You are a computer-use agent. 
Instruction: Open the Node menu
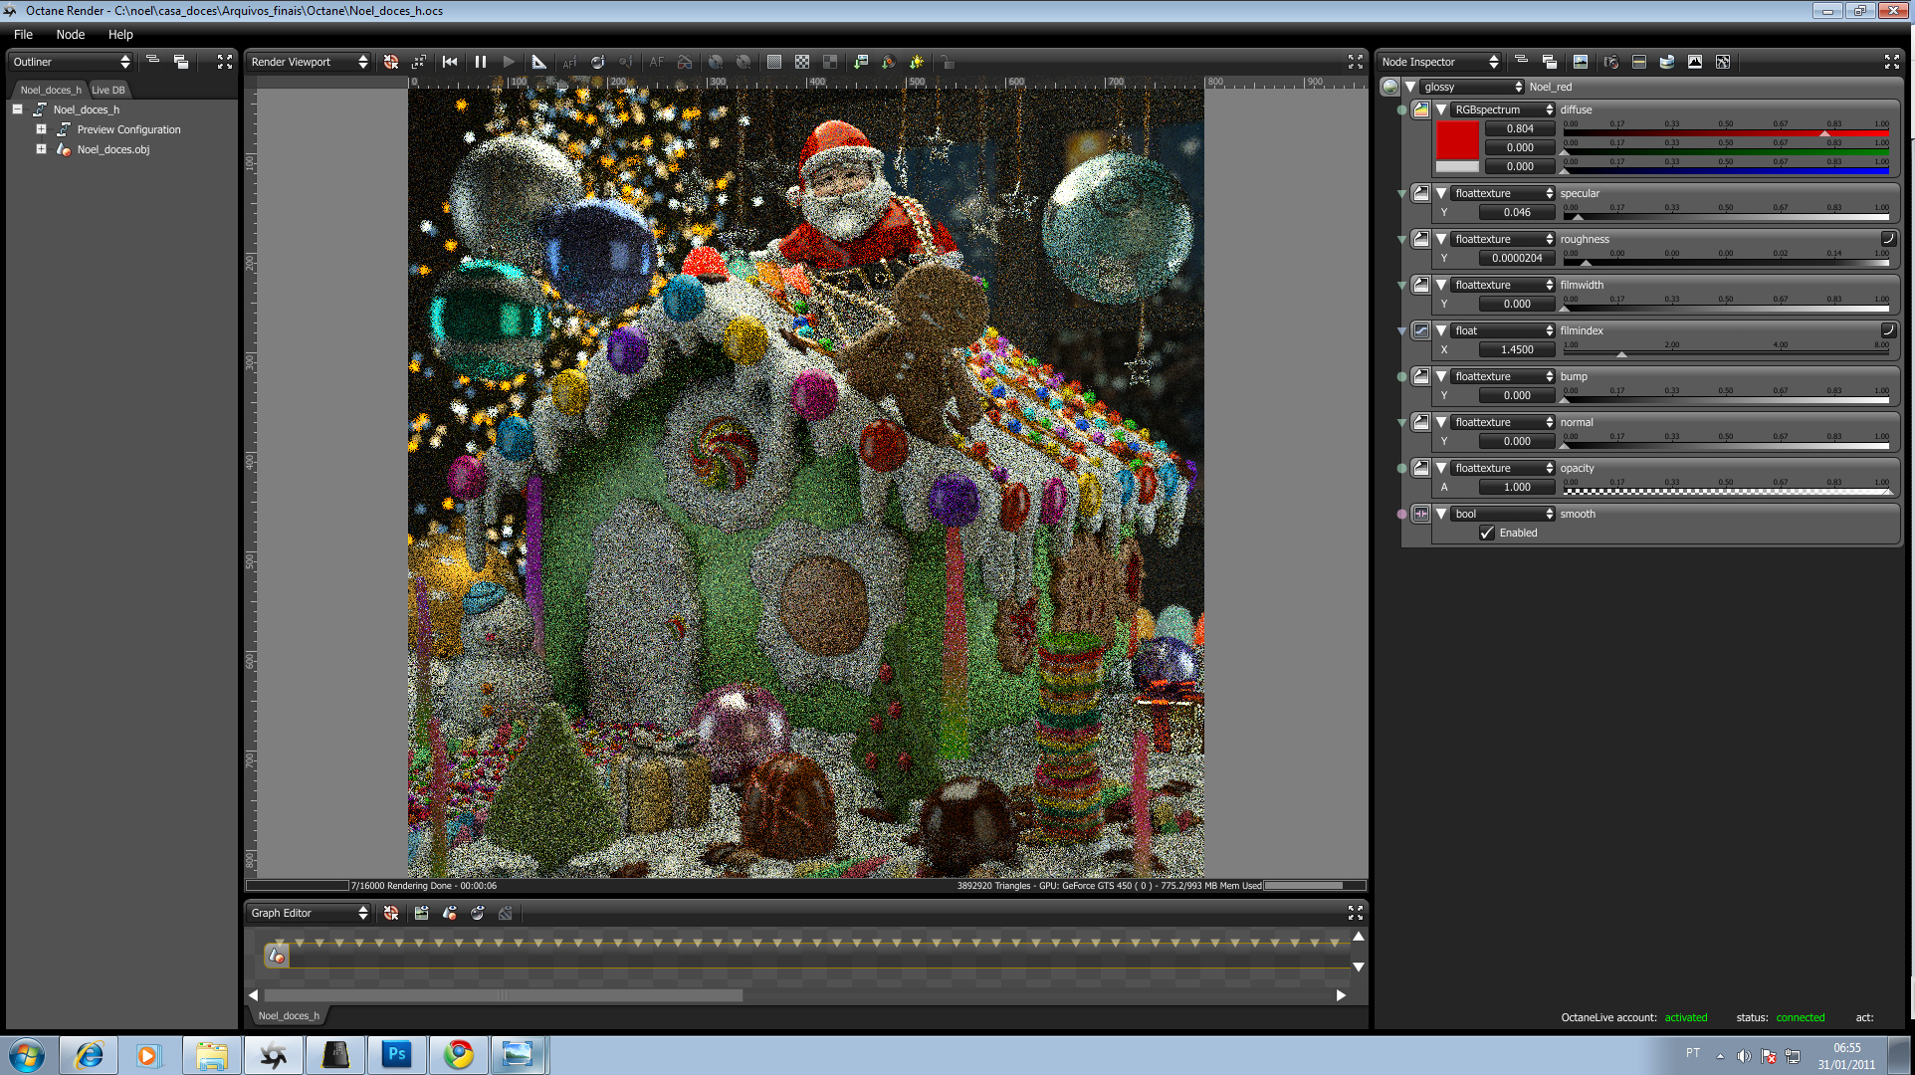[x=70, y=34]
